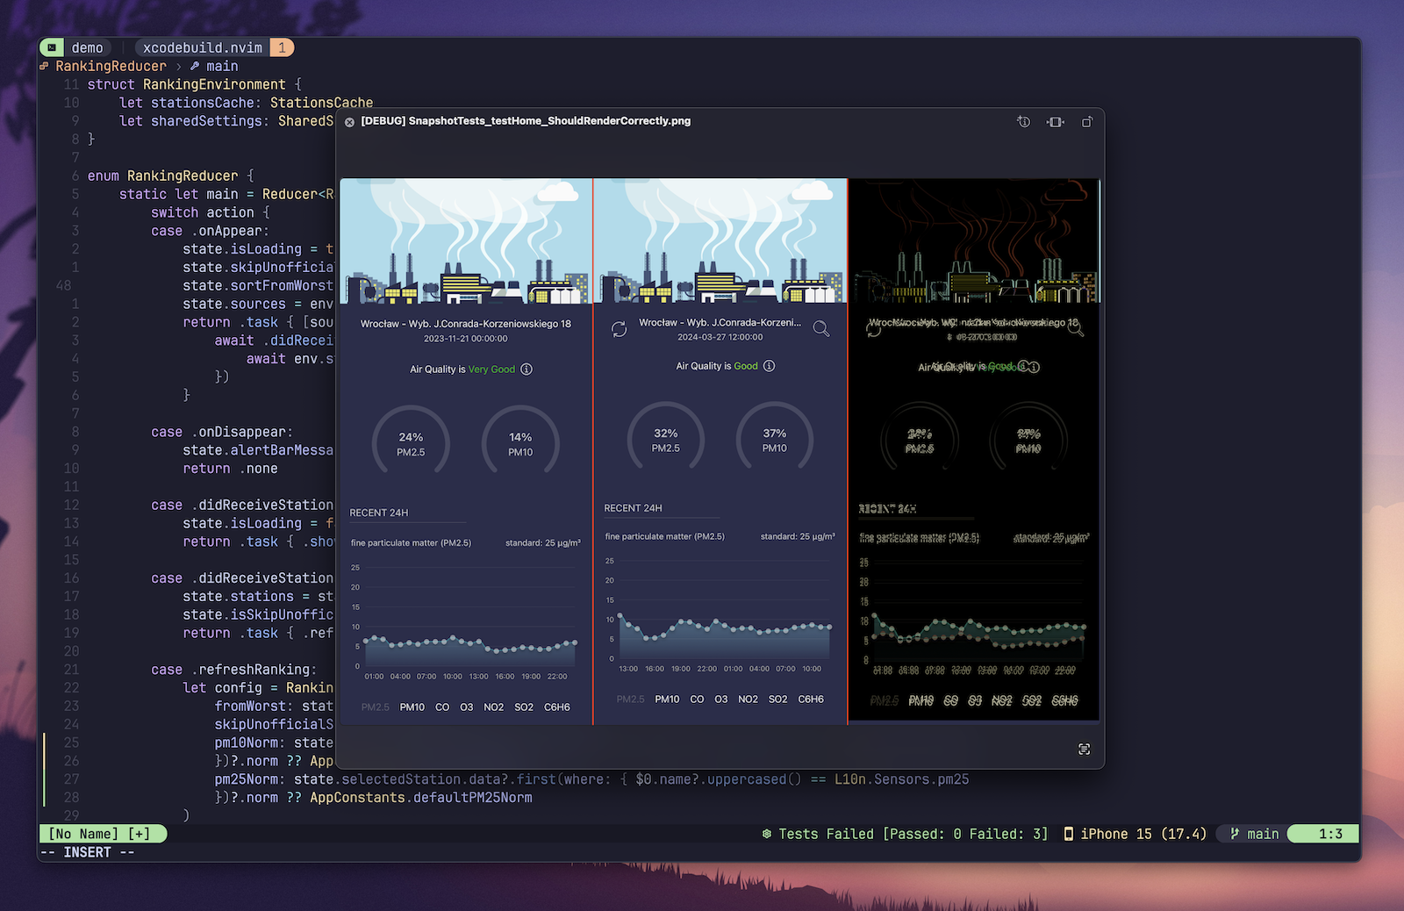Click the '-- INSERT --' mode text
Screen dimensions: 1404x911
(88, 852)
